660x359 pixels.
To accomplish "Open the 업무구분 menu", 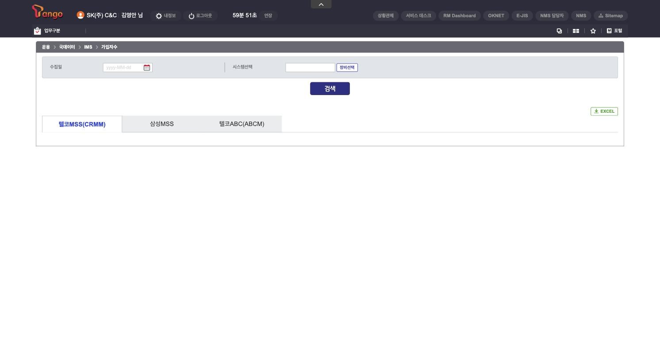I will point(47,31).
